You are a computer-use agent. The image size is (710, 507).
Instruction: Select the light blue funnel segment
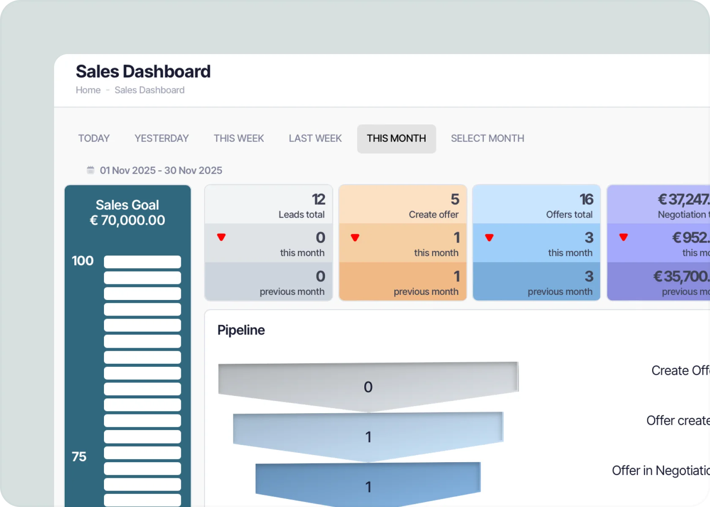coord(368,436)
